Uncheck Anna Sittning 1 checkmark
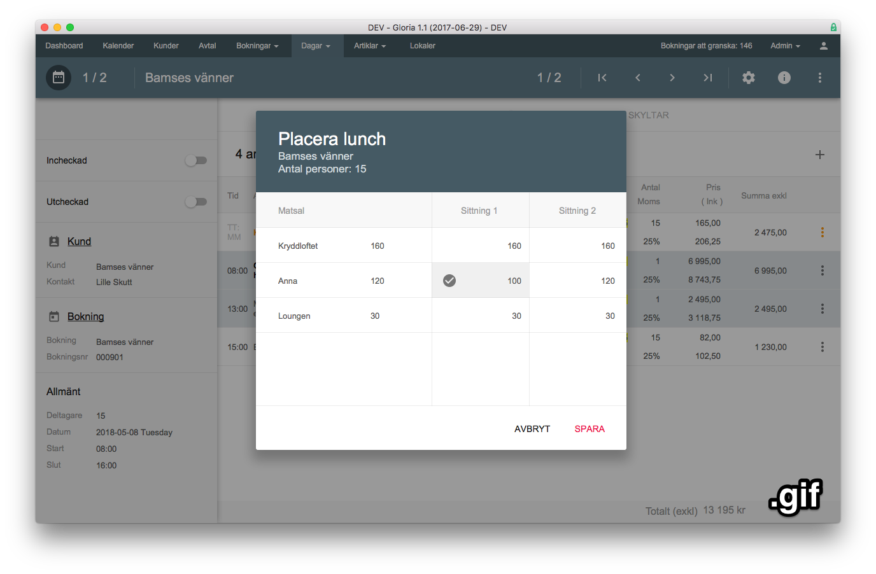The image size is (876, 574). [x=449, y=281]
